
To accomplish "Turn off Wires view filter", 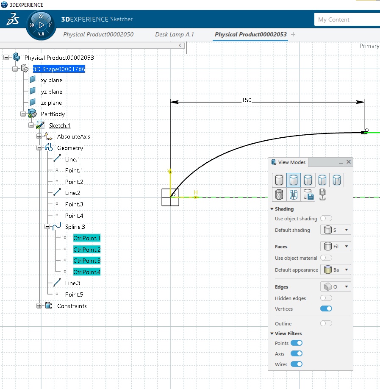I will click(x=297, y=364).
